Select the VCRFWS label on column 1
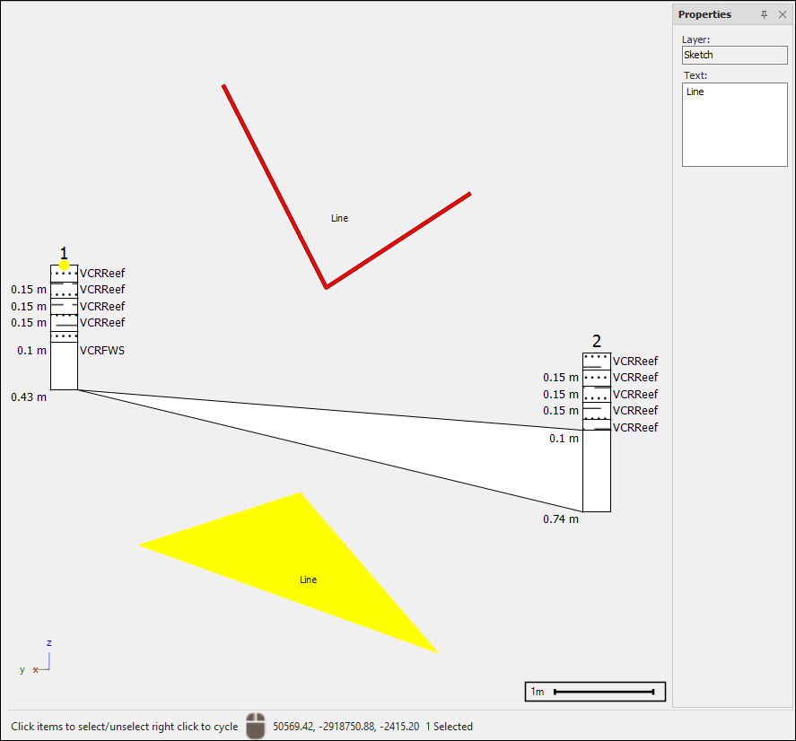 [x=102, y=351]
